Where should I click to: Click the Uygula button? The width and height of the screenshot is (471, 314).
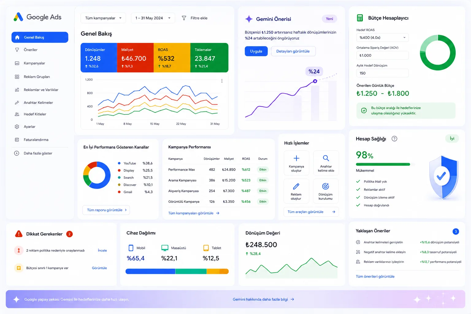[256, 51]
